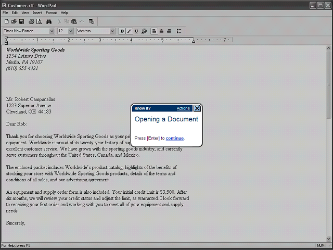Viewport: 333px width, 250px height.
Task: Print the document using the printer icon
Action: (x=31, y=21)
